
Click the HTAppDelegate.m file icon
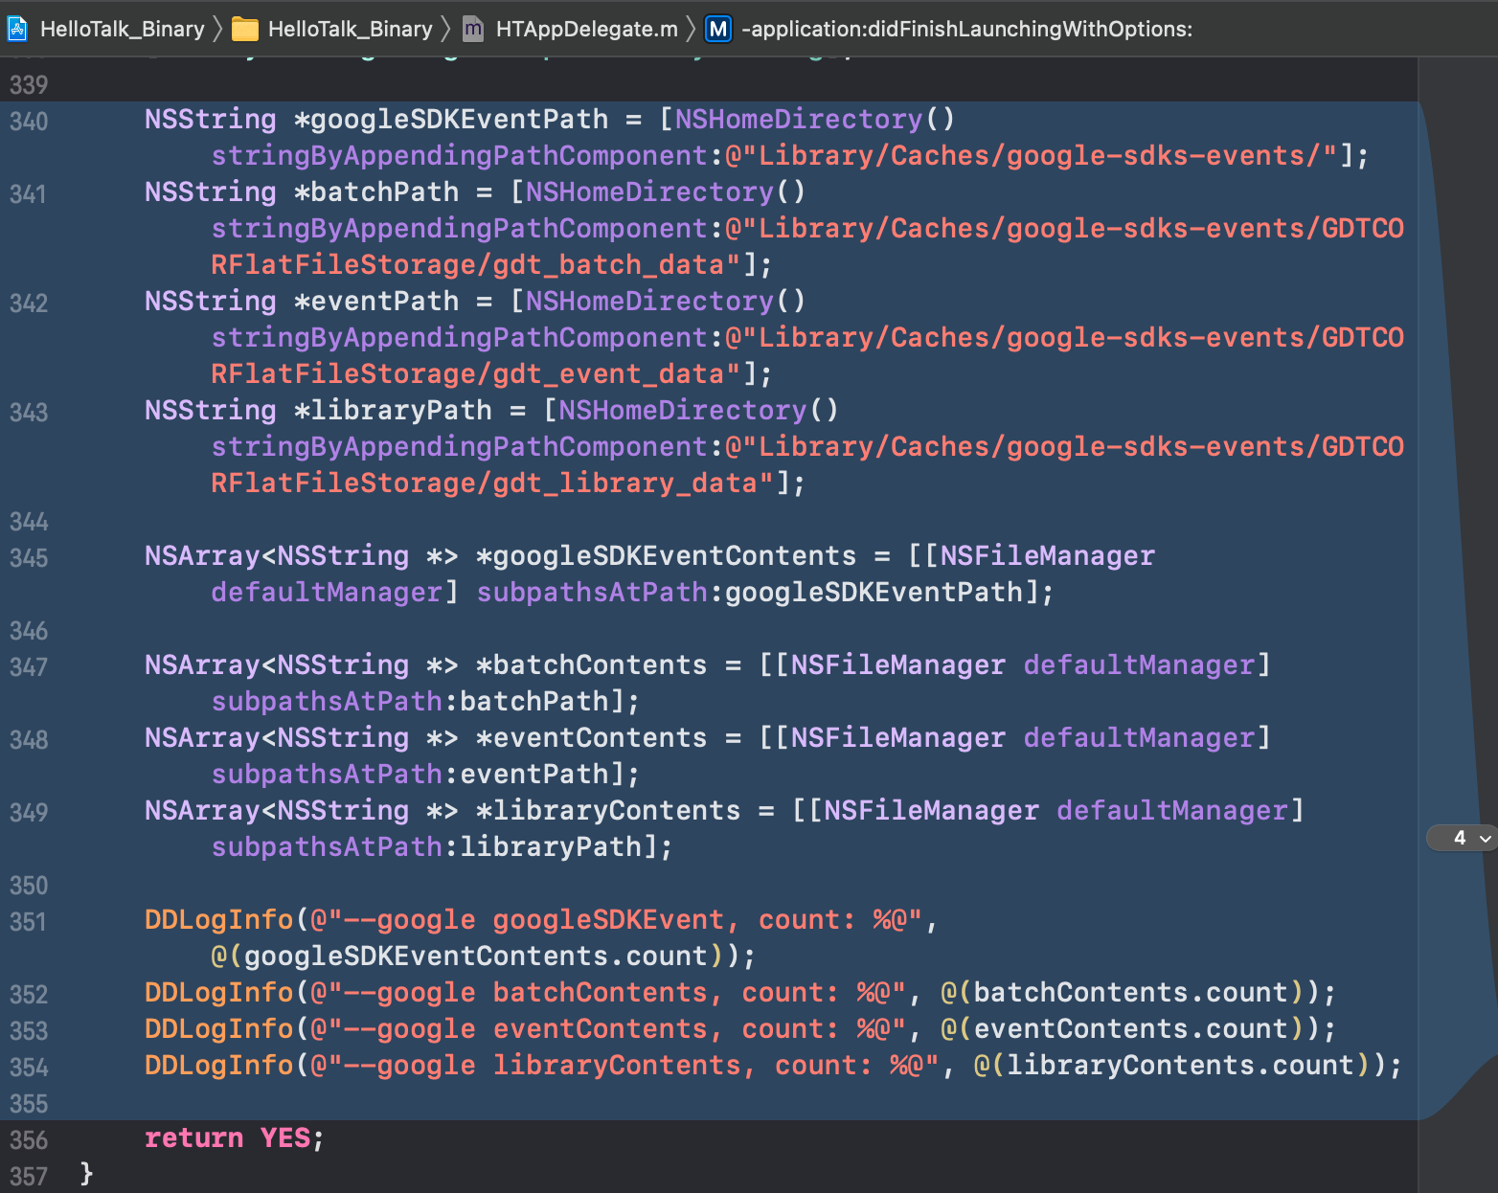point(473,29)
